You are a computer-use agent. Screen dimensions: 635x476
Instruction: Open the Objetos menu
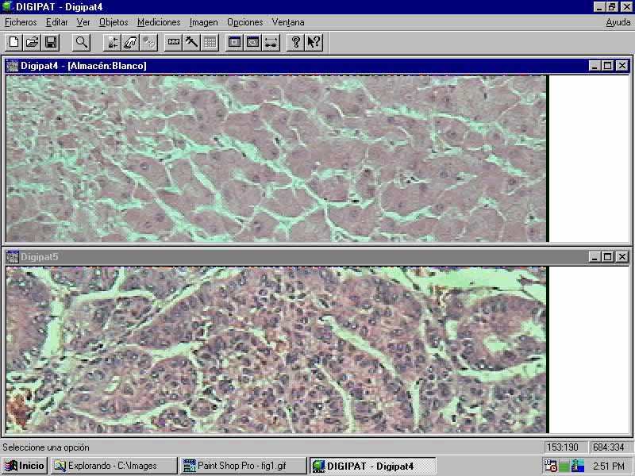point(114,22)
